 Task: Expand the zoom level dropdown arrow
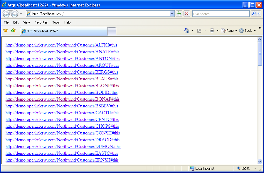point(255,169)
